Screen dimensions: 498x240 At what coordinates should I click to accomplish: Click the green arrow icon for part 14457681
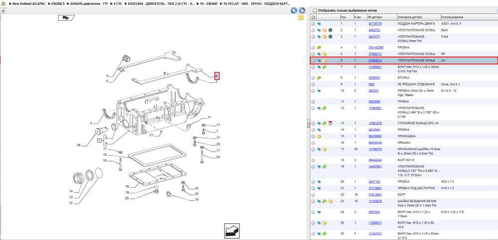coord(324,166)
